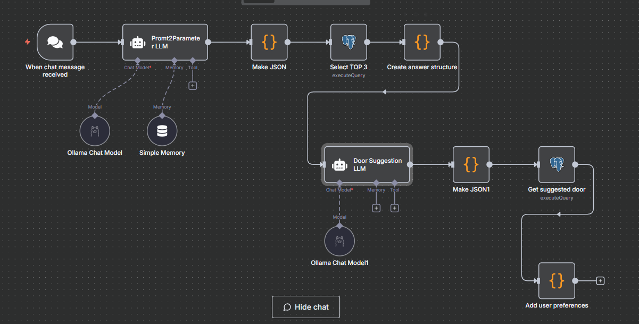Open the Get suggested door node

point(557,165)
